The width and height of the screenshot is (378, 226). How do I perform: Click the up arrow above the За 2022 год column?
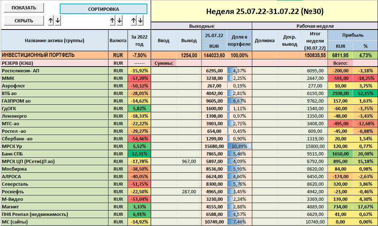click(134, 21)
